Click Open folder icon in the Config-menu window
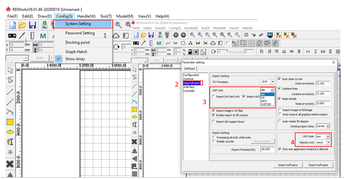Viewport: 344px width, 179px height. click(x=22, y=25)
